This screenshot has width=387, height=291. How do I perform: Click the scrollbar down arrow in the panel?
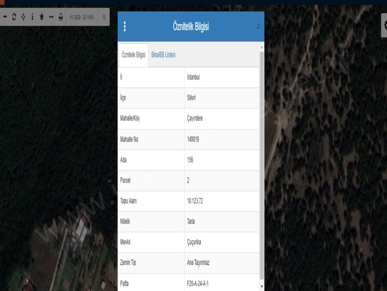point(262,287)
